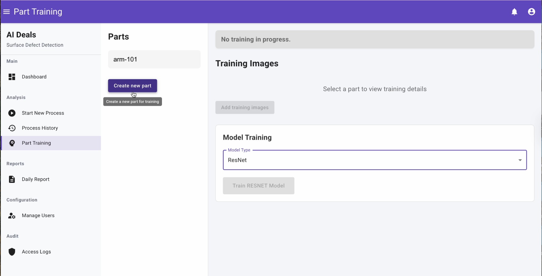
Task: Click the Daily Report document icon
Action: [12, 179]
